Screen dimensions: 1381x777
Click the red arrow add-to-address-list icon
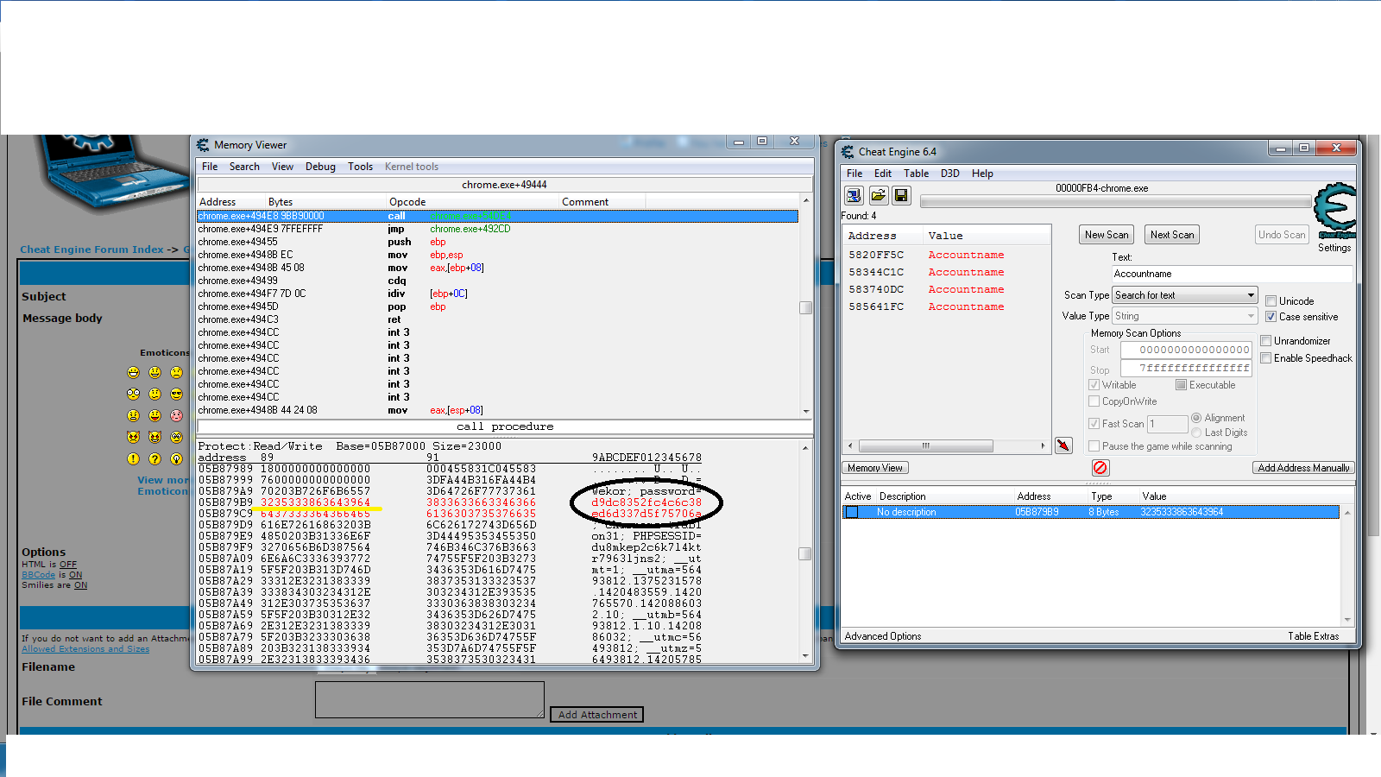click(1063, 445)
